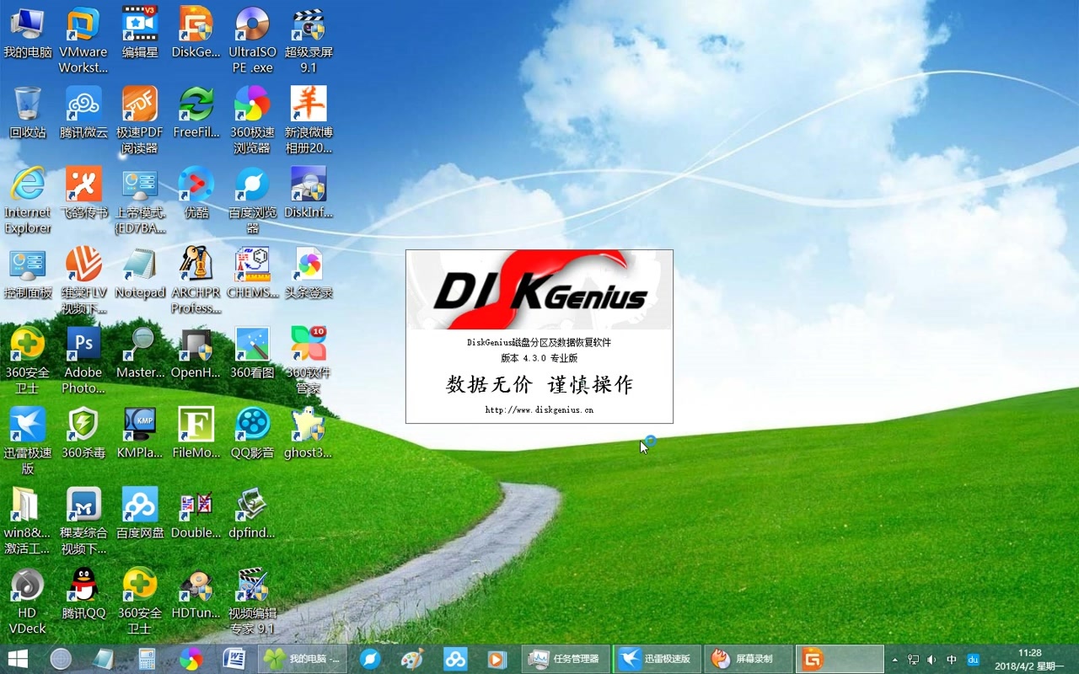Open the dpfind desktop shortcut
This screenshot has width=1079, height=674.
[252, 512]
